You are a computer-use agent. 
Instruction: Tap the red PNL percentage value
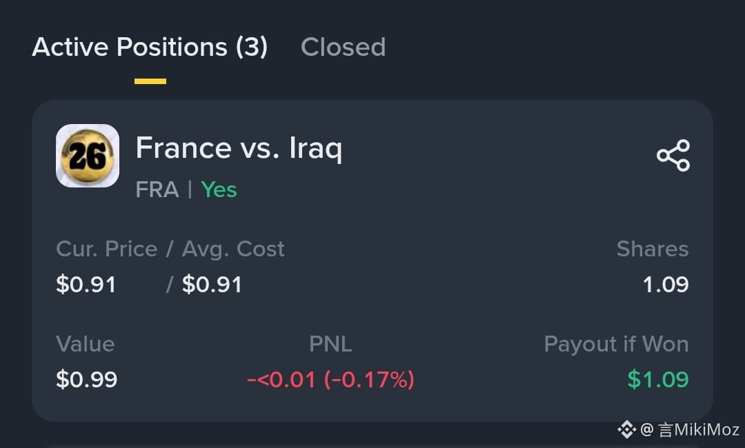tap(330, 380)
